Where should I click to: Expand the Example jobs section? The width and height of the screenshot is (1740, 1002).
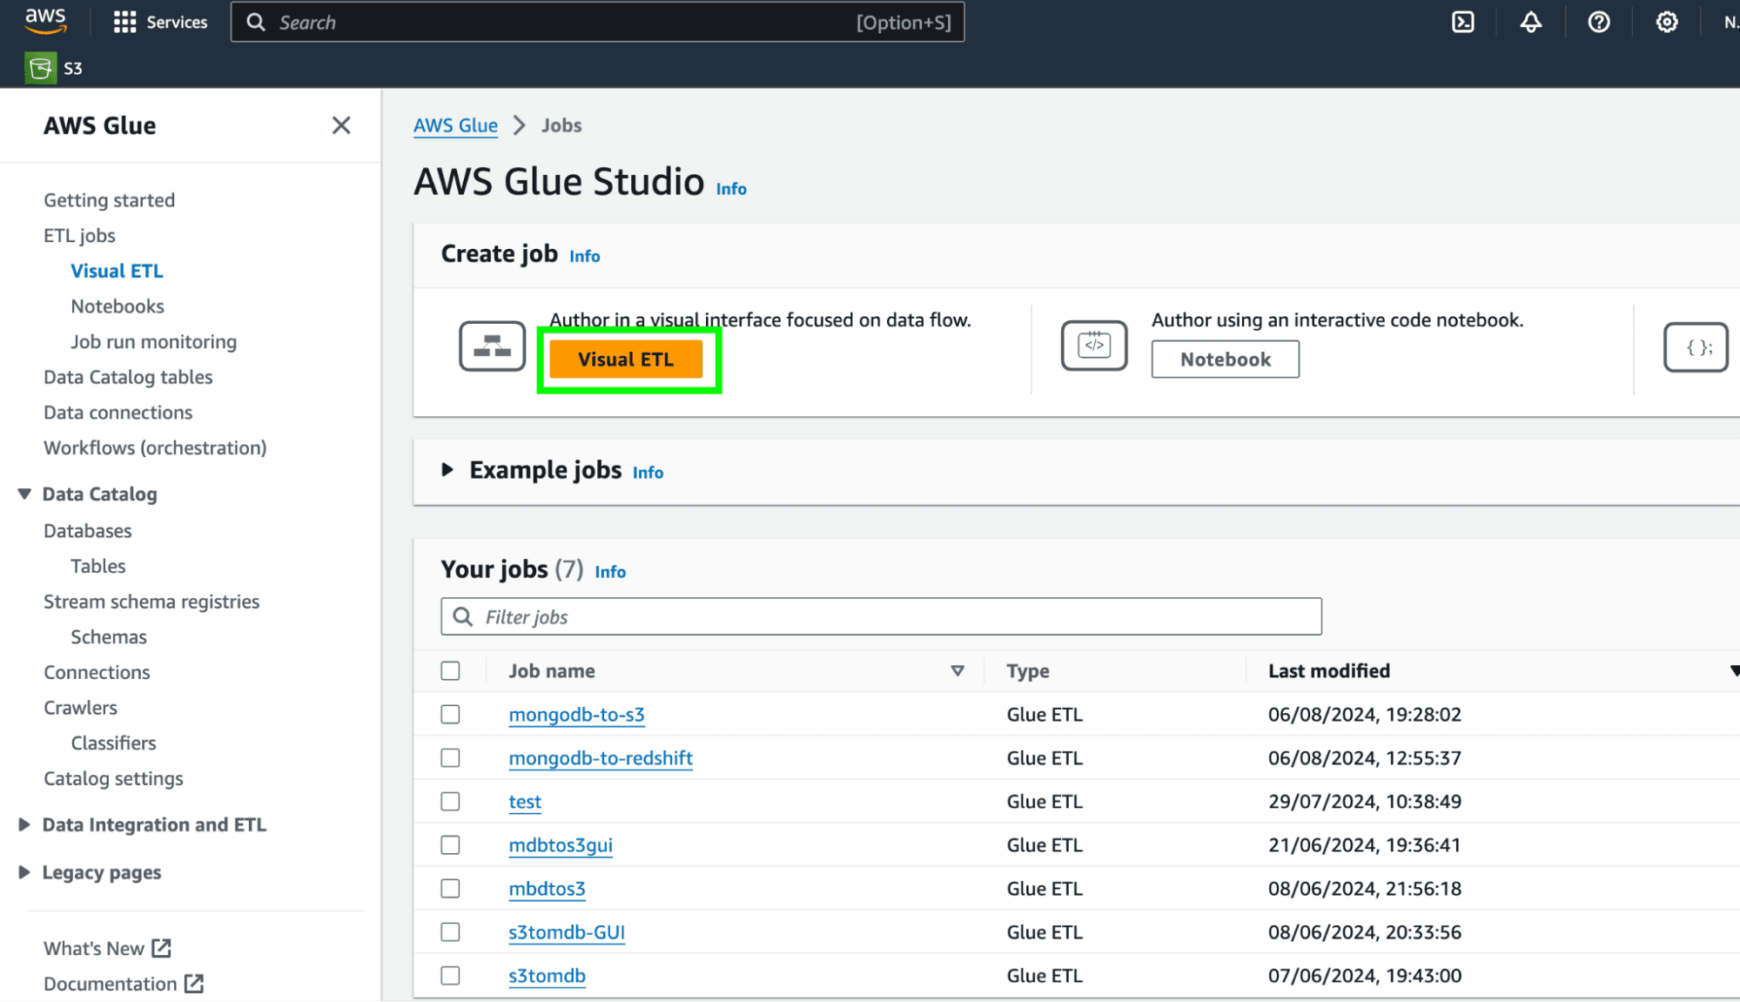(x=447, y=470)
